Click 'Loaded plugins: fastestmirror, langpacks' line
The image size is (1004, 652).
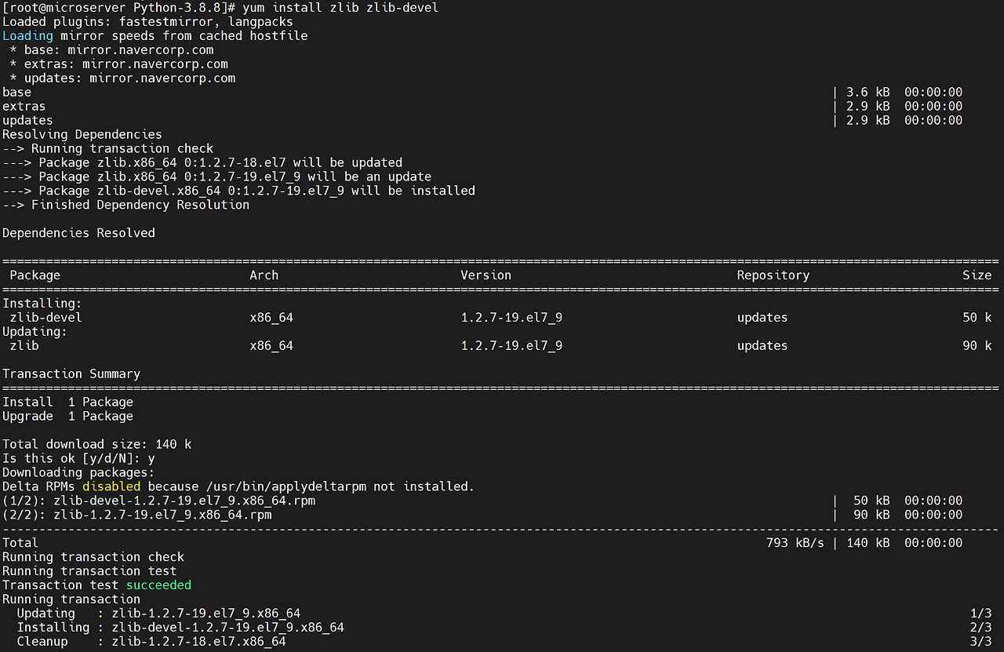pyautogui.click(x=147, y=22)
